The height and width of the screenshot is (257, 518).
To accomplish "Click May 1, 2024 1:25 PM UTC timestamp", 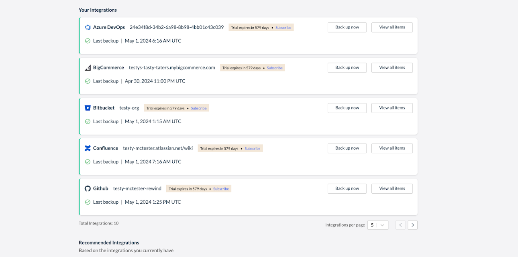I will point(153,202).
